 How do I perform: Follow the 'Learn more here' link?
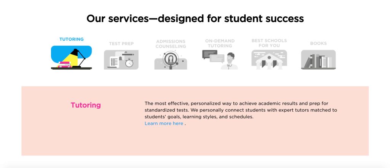tap(164, 123)
